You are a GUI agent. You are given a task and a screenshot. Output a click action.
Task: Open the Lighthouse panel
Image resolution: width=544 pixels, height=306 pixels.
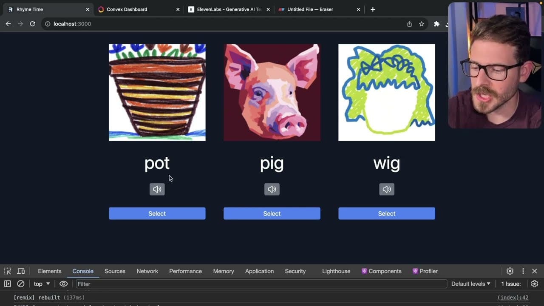click(336, 271)
